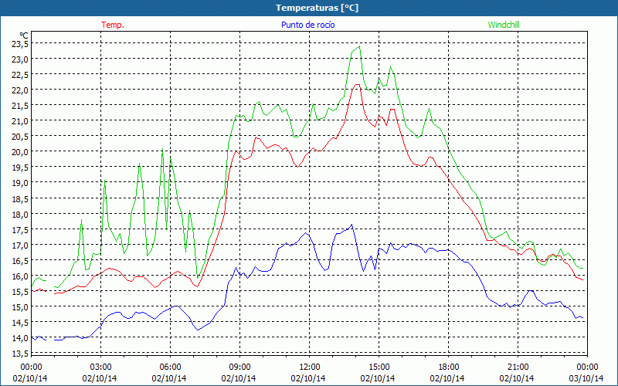Click the blue dew point peak before 14:00
Image resolution: width=618 pixels, height=386 pixels.
tap(351, 225)
